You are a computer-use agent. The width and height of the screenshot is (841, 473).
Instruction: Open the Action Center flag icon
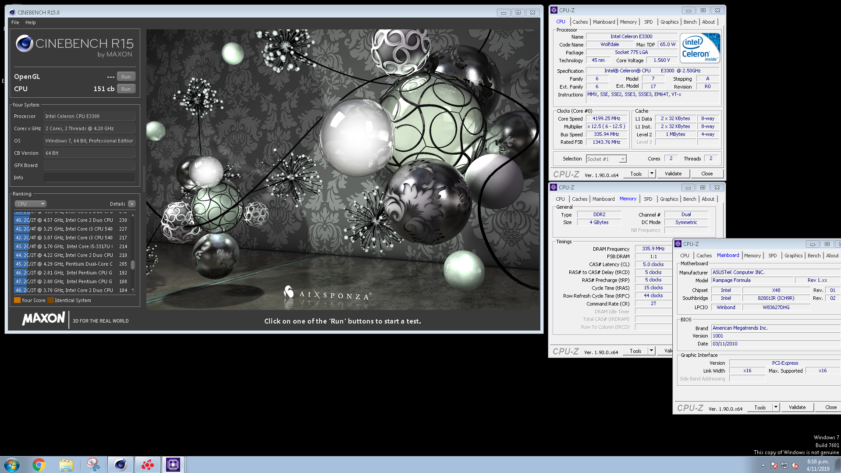(x=774, y=465)
